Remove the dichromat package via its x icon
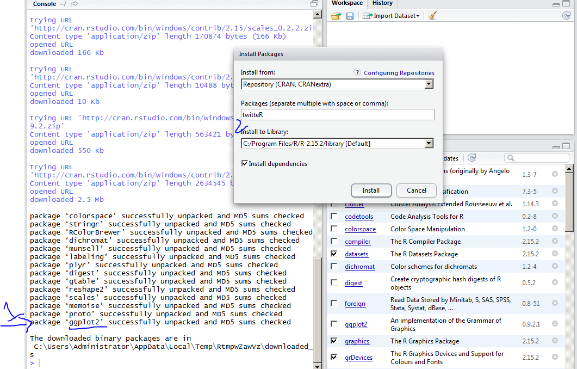This screenshot has width=577, height=369. coord(555,266)
